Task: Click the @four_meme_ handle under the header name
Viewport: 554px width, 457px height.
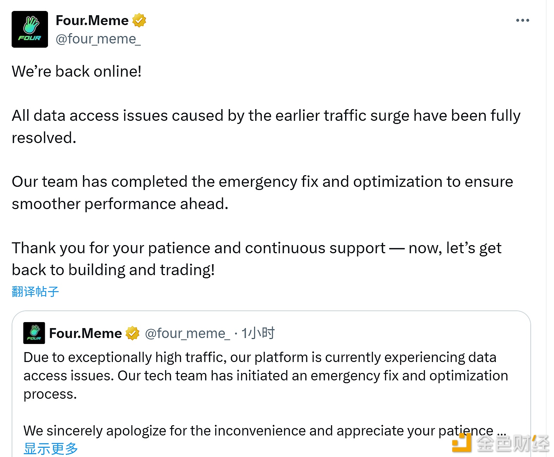Action: [x=98, y=39]
